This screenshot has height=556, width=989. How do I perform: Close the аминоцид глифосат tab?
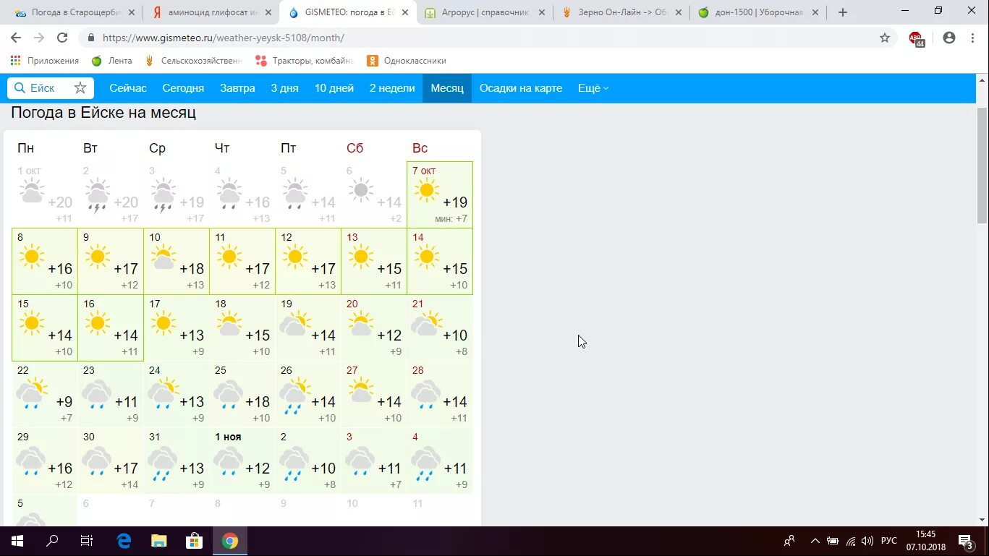tap(268, 12)
